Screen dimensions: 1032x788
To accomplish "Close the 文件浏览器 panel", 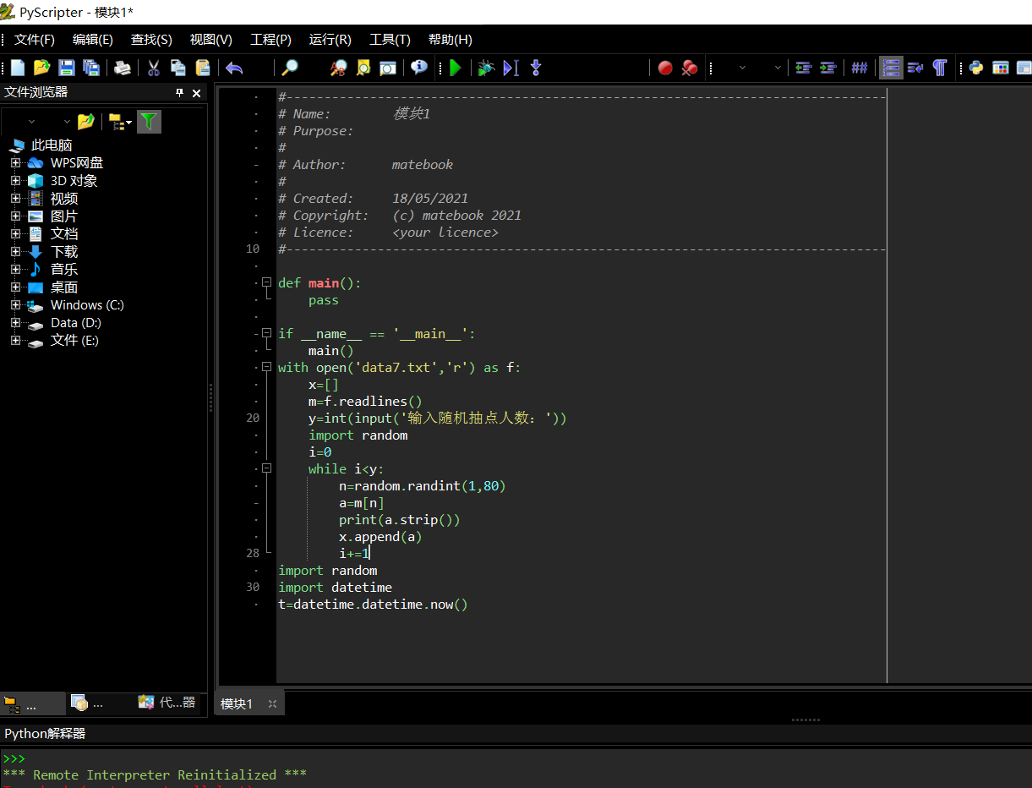I will click(x=197, y=93).
